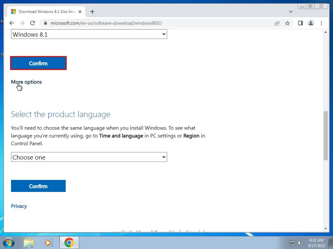The width and height of the screenshot is (333, 249).
Task: Click the Show desktop strip on taskbar
Action: pyautogui.click(x=331, y=243)
